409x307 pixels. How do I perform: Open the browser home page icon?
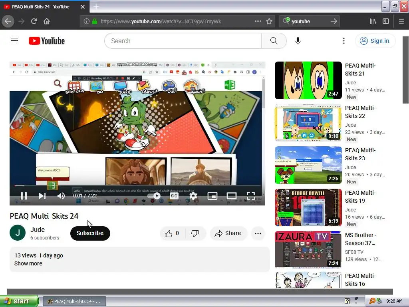47,22
